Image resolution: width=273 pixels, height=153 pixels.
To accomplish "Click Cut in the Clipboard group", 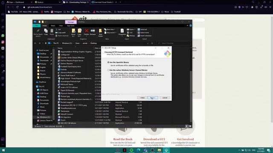I will pyautogui.click(x=58, y=29).
